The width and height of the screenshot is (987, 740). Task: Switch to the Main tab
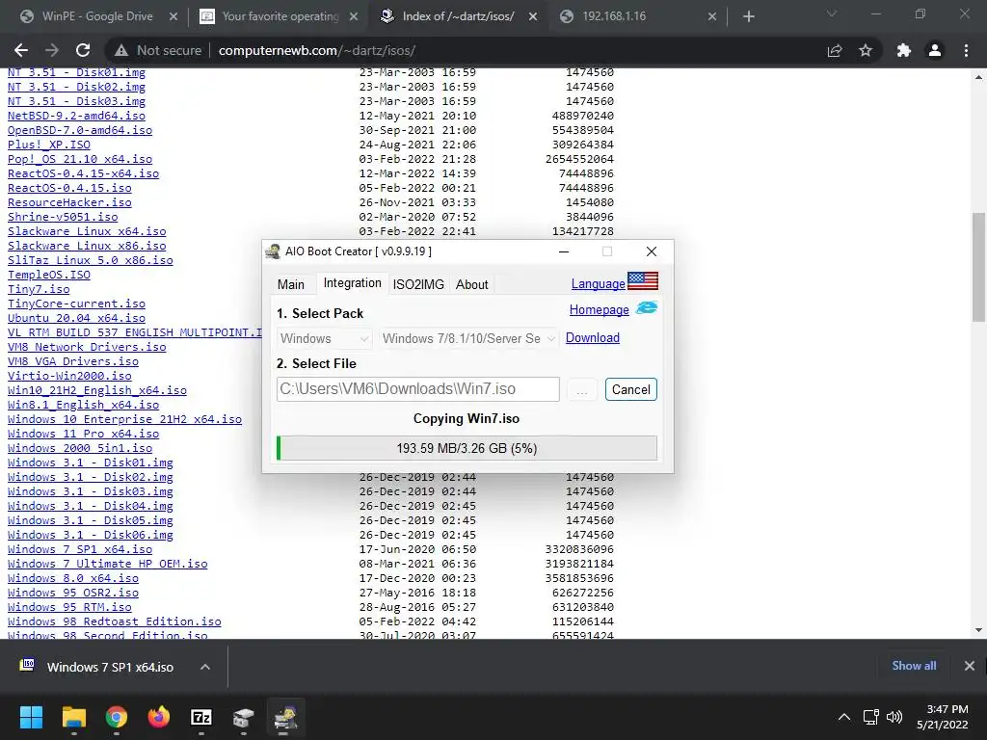coord(291,284)
